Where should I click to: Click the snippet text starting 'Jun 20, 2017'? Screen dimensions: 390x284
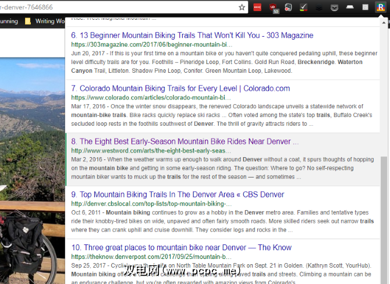[224, 62]
